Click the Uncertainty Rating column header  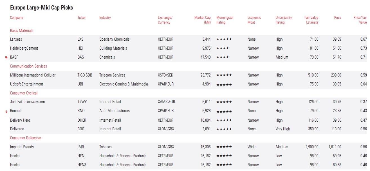(284, 20)
